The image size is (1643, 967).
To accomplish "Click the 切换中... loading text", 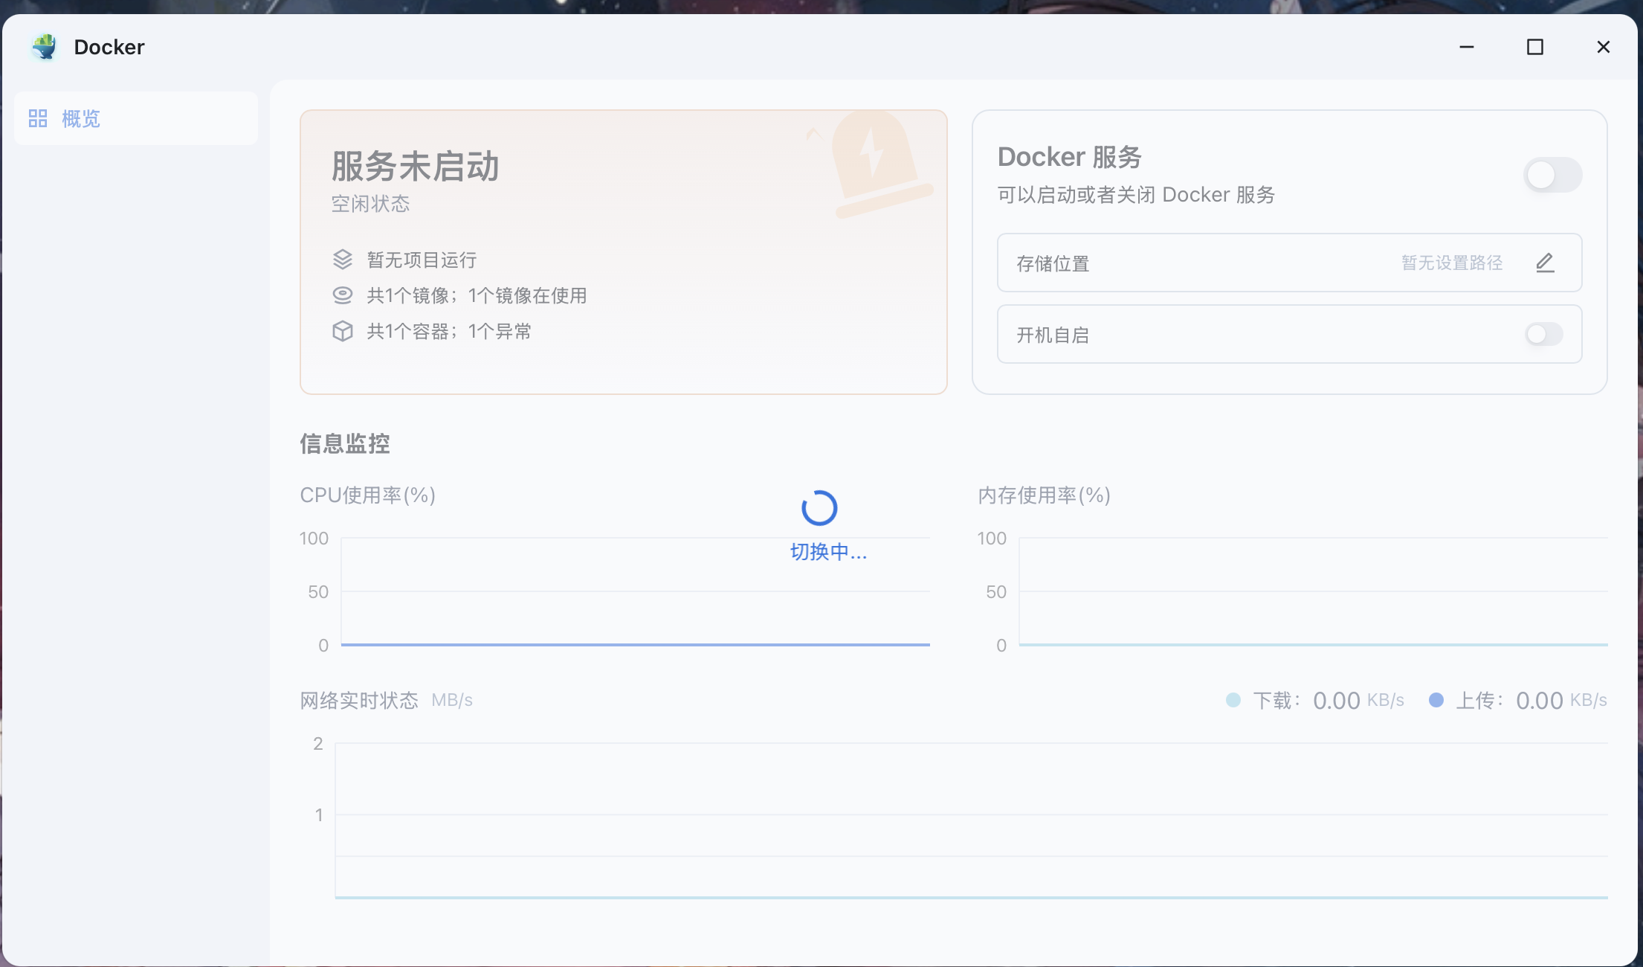I will click(828, 552).
